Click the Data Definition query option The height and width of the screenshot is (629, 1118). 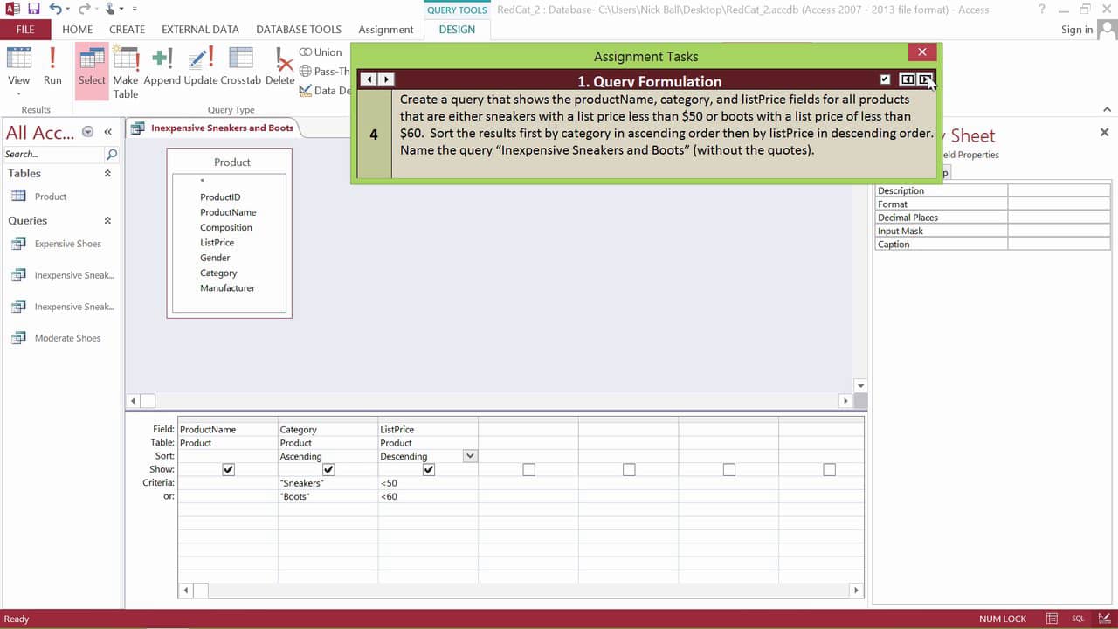[x=324, y=90]
